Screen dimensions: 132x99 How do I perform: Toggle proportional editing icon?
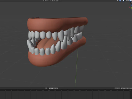(57, 1)
